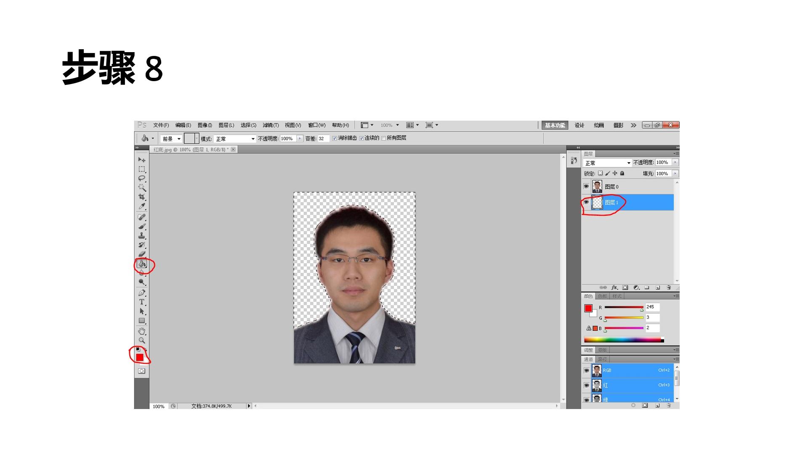Select the Pen tool
This screenshot has height=454, width=808.
pos(142,293)
